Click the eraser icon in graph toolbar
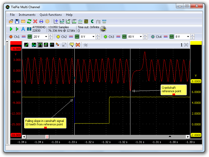This screenshot has width=209, height=157. click(x=58, y=45)
